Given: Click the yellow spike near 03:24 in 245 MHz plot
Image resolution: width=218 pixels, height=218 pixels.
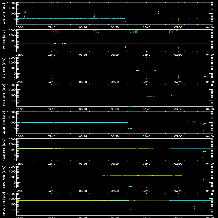Looking at the screenshot, I should pyautogui.click(x=94, y=14).
